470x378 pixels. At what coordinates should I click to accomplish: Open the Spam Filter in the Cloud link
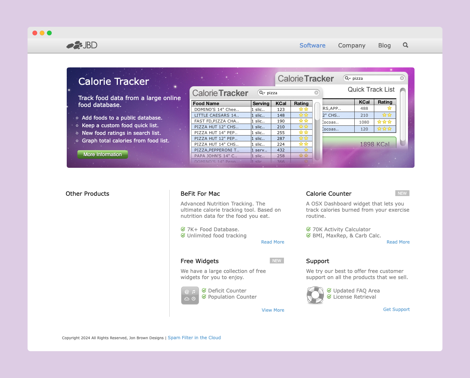pos(194,338)
